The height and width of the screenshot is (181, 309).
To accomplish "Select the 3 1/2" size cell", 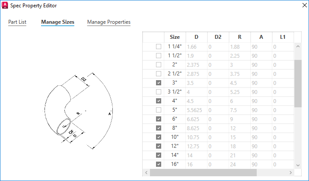I will point(175,92).
